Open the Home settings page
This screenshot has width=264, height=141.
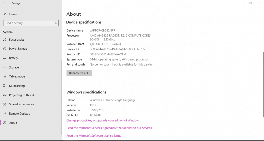(13, 14)
